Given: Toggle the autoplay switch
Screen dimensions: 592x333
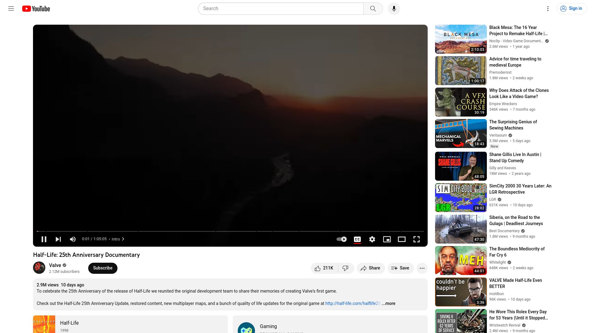Looking at the screenshot, I should (342, 239).
